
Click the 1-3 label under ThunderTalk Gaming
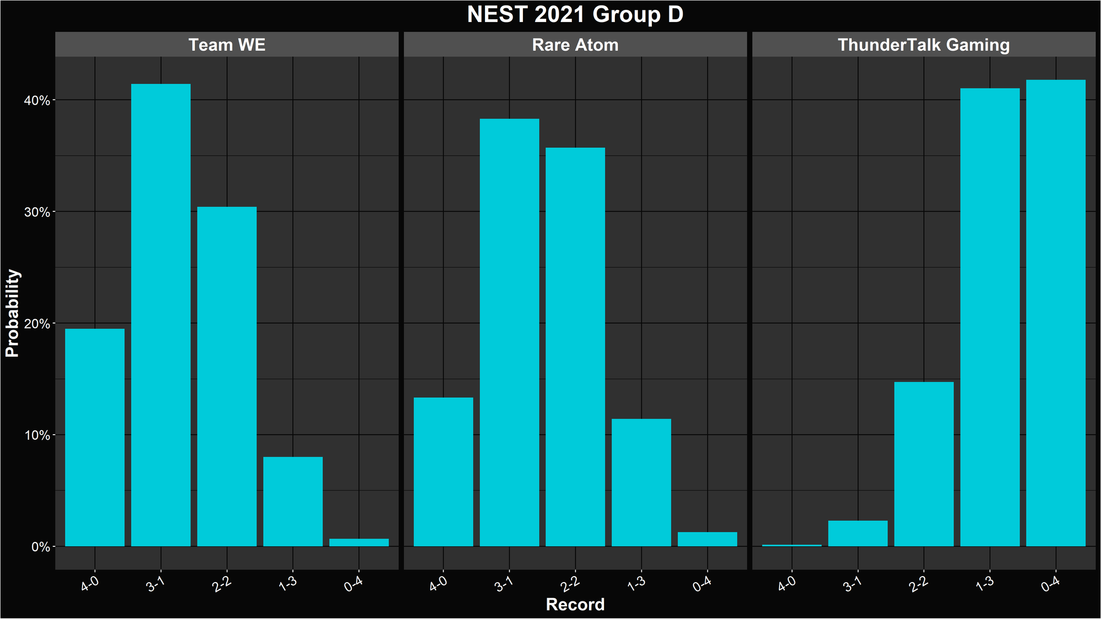985,584
